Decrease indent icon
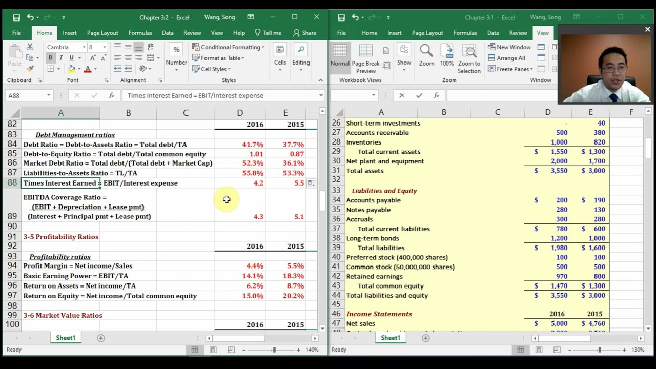This screenshot has width=656, height=369. [x=117, y=69]
